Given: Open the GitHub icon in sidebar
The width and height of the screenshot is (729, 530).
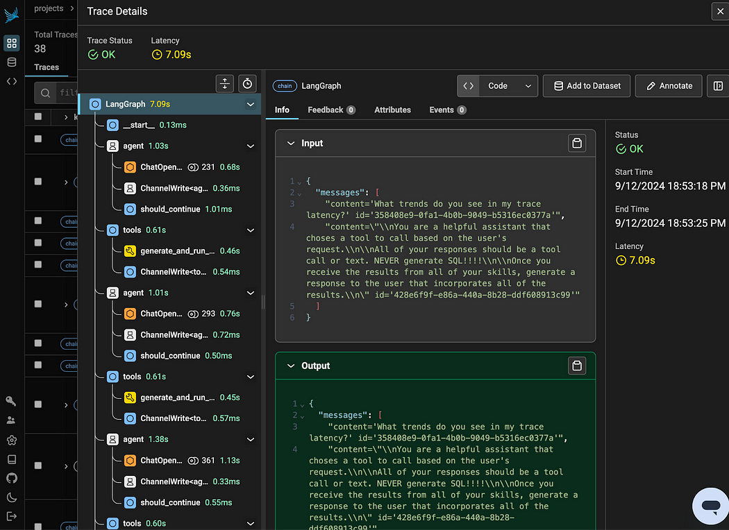Looking at the screenshot, I should [12, 478].
